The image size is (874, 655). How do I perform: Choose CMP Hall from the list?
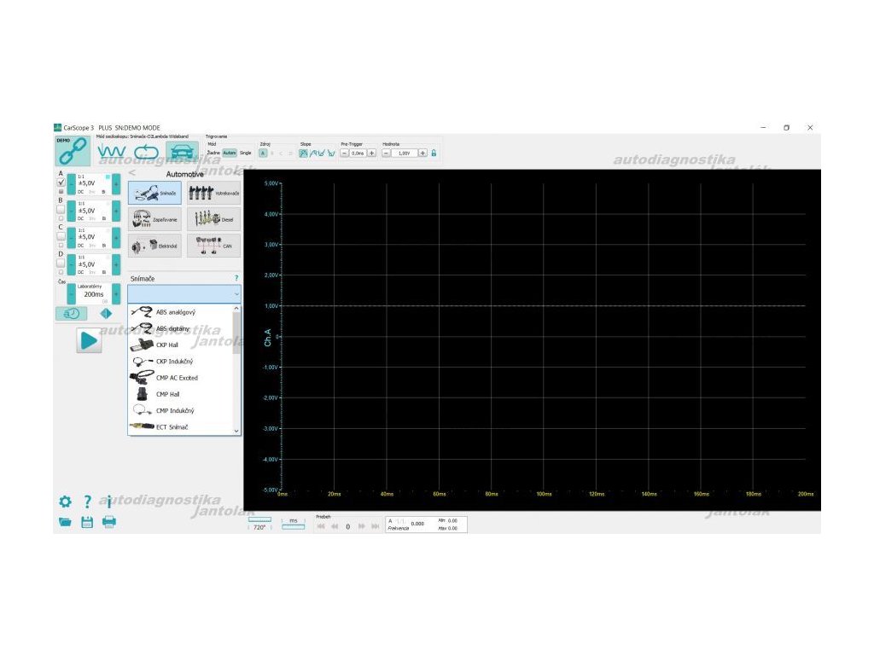coord(180,394)
